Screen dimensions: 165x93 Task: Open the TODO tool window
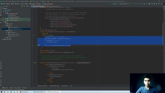[24, 88]
